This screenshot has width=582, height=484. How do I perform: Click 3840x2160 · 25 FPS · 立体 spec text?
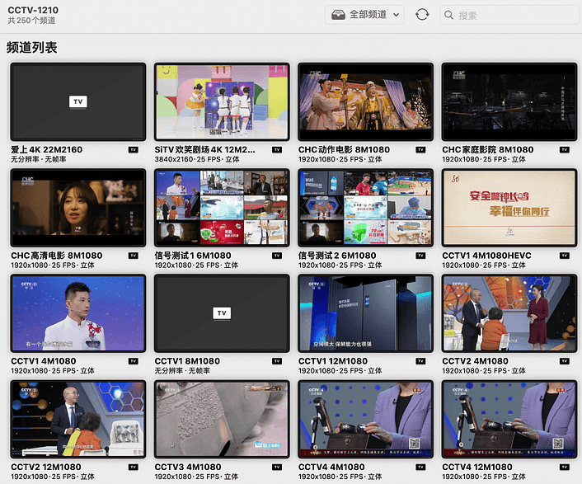pyautogui.click(x=197, y=159)
